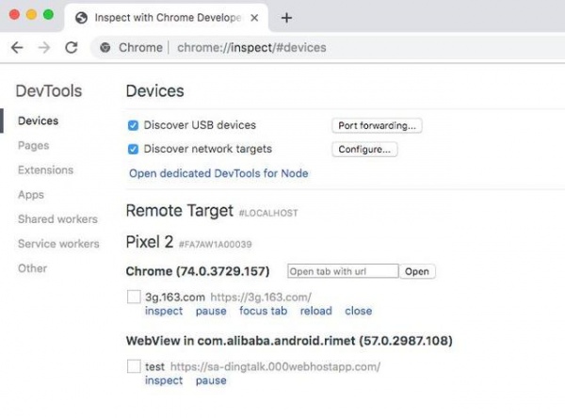The image size is (565, 418).
Task: Inspect the test WebView page
Action: coord(164,380)
